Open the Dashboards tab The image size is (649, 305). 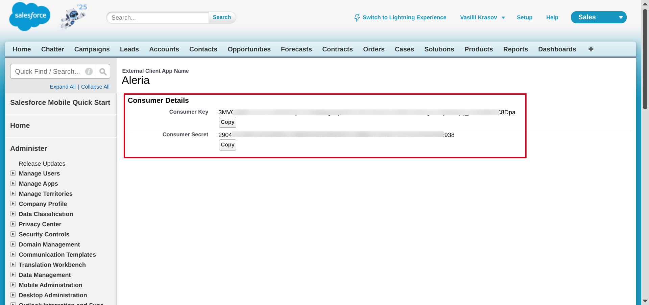[557, 49]
